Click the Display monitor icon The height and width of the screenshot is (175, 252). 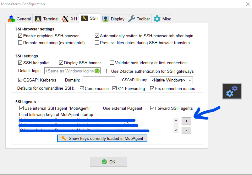point(106,19)
